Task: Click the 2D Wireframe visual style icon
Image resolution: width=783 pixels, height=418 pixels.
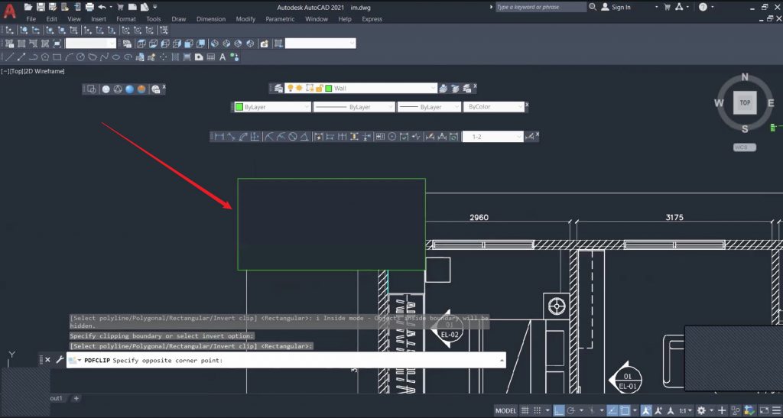Action: pyautogui.click(x=92, y=89)
